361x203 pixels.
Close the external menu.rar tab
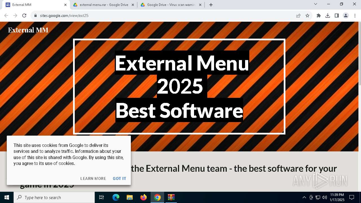(133, 5)
